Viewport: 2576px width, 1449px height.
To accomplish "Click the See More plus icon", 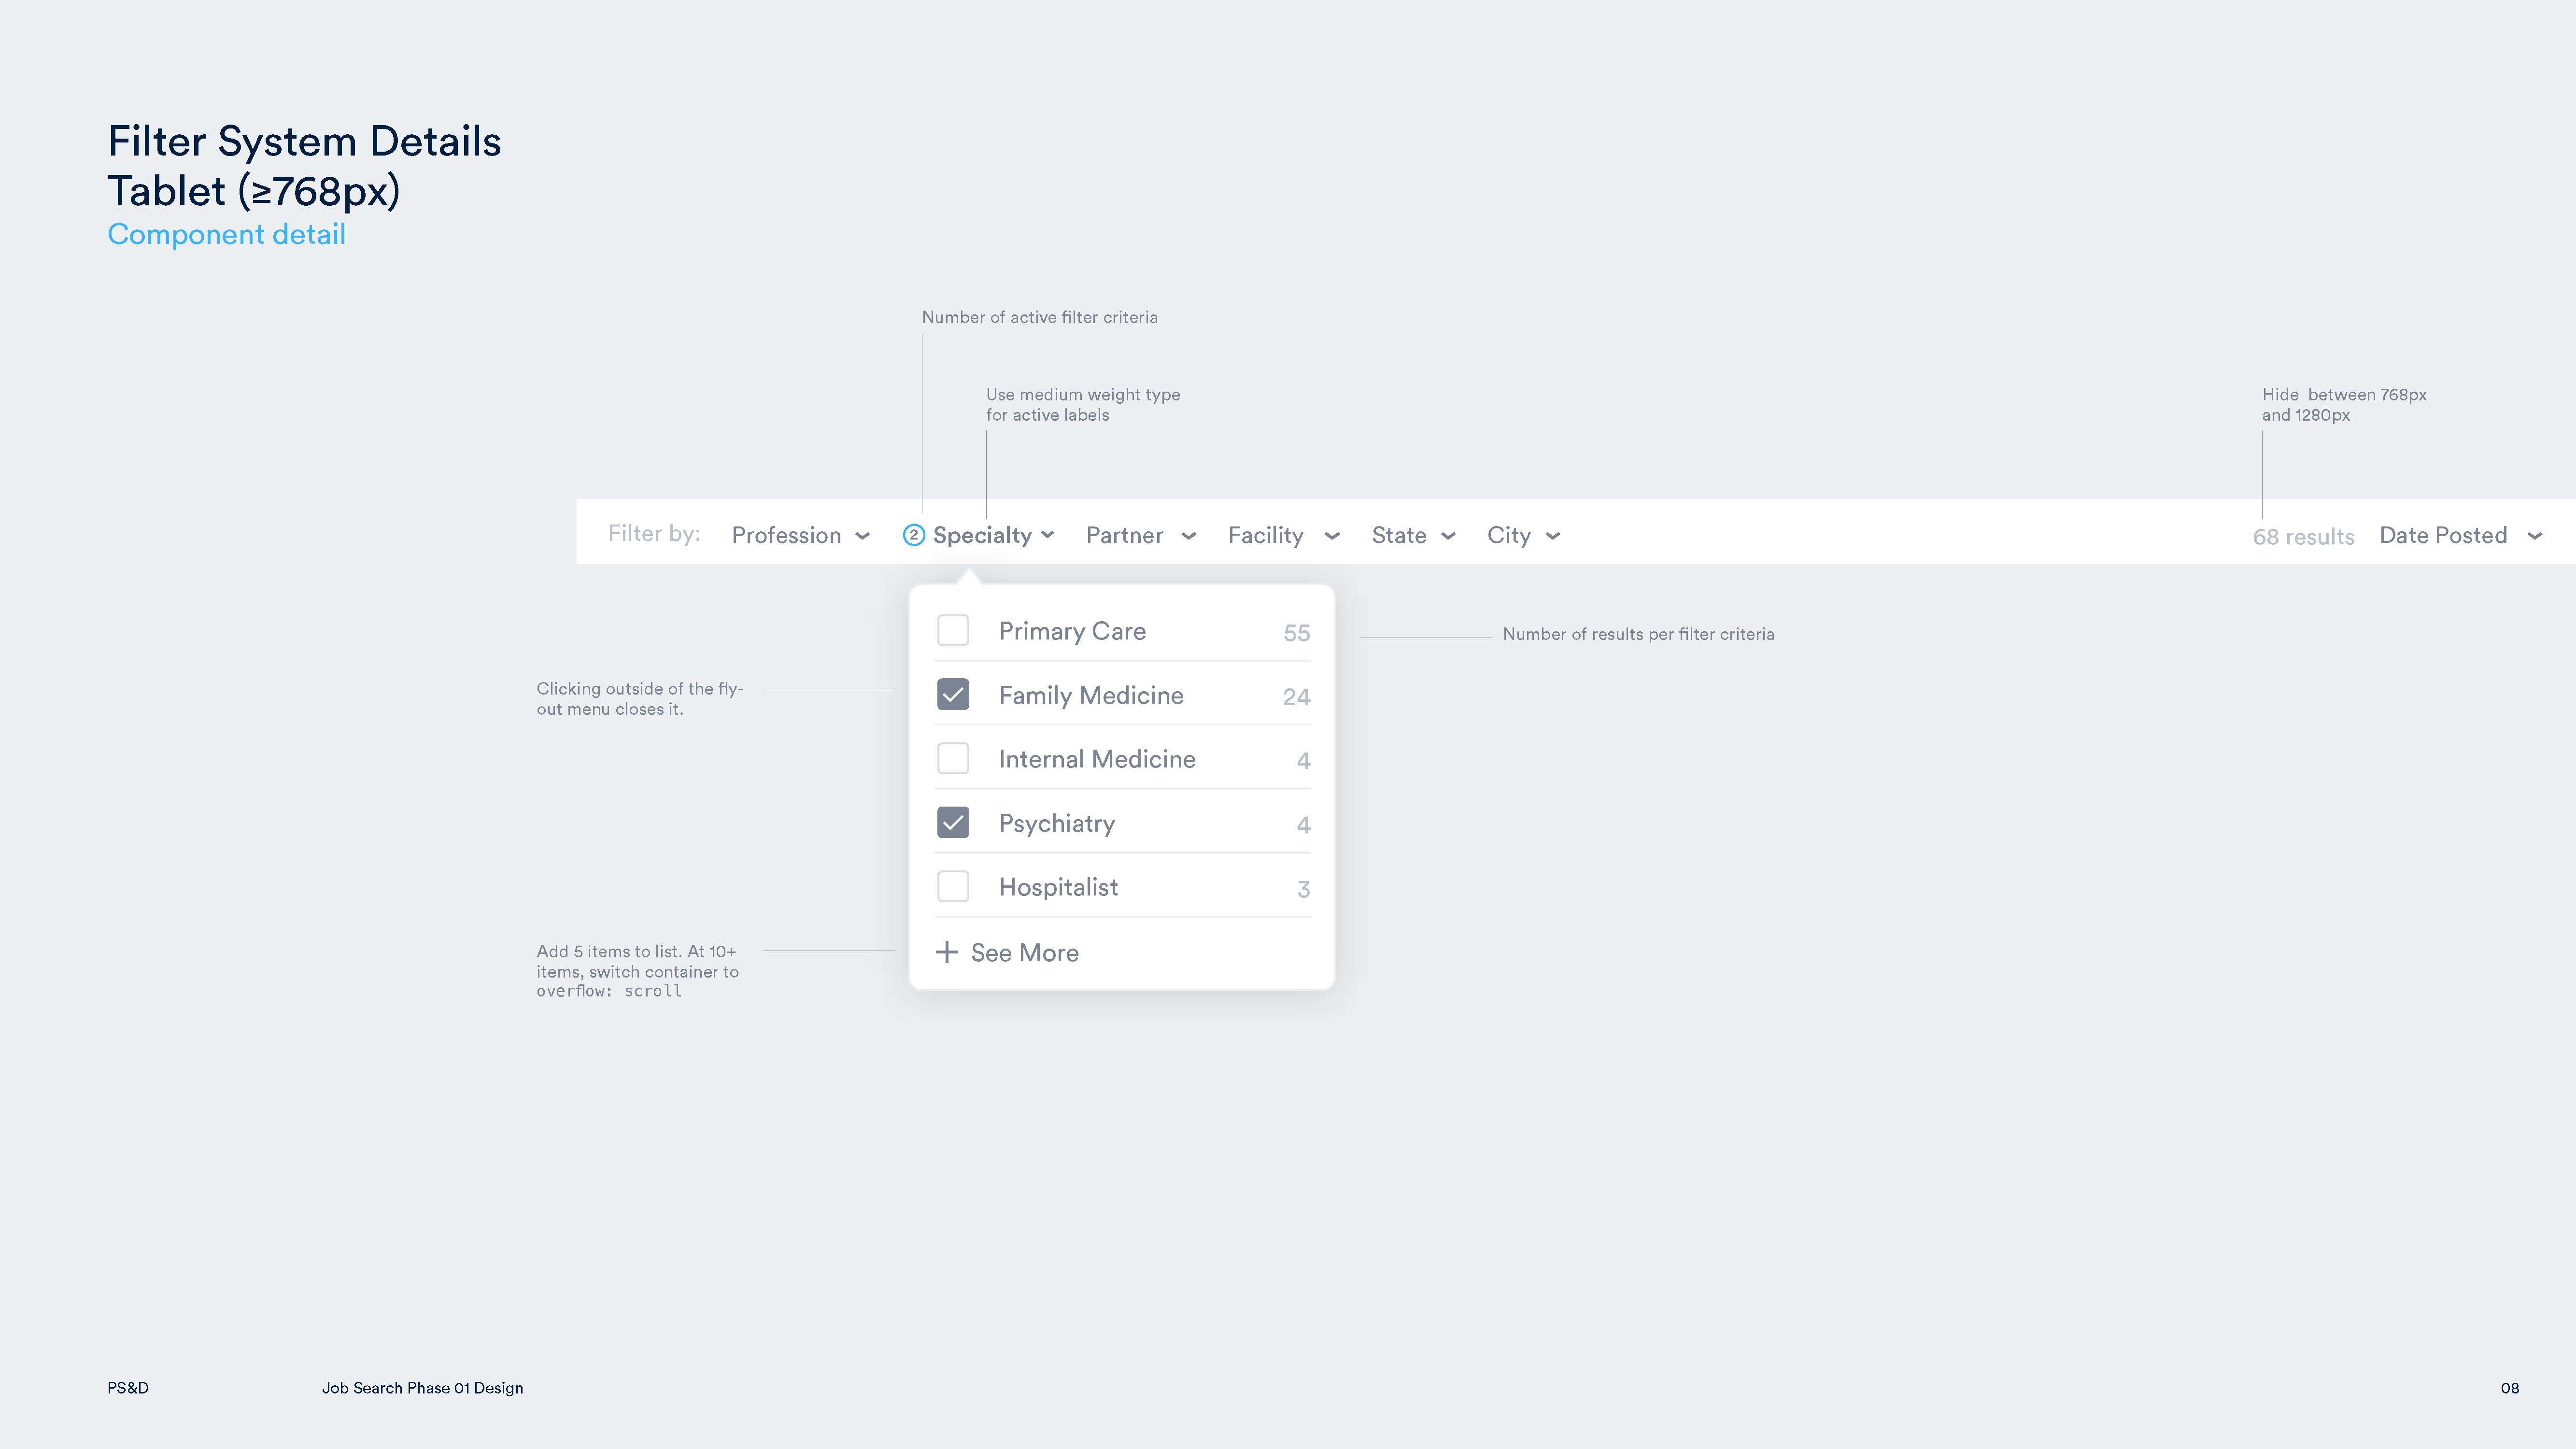I will (945, 952).
